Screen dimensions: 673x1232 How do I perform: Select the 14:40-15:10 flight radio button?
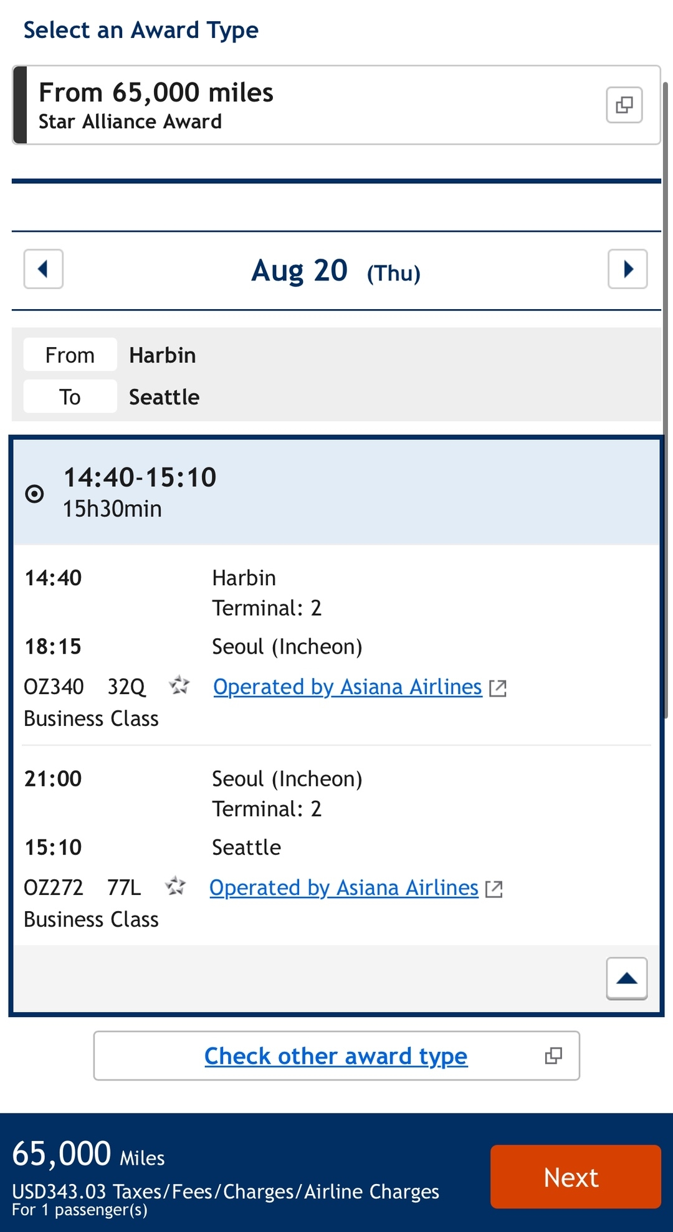[35, 494]
